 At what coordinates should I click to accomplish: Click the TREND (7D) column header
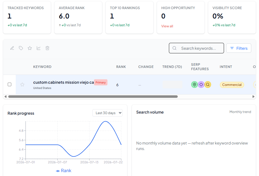coord(172,67)
